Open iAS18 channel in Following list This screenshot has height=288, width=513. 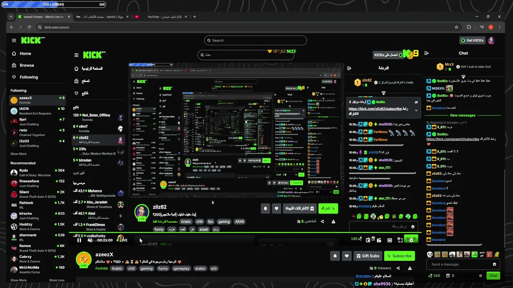coord(38,111)
